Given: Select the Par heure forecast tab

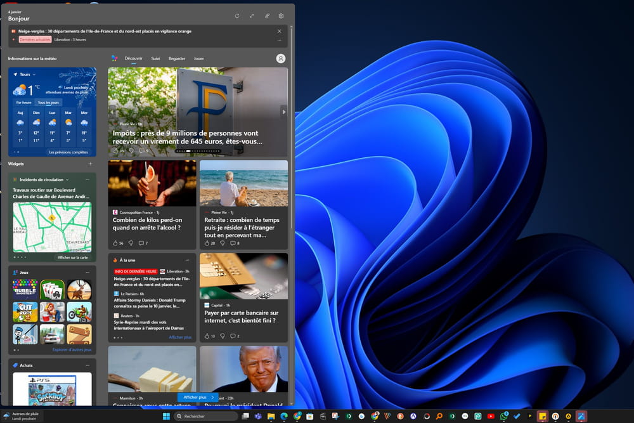Looking at the screenshot, I should pyautogui.click(x=23, y=103).
